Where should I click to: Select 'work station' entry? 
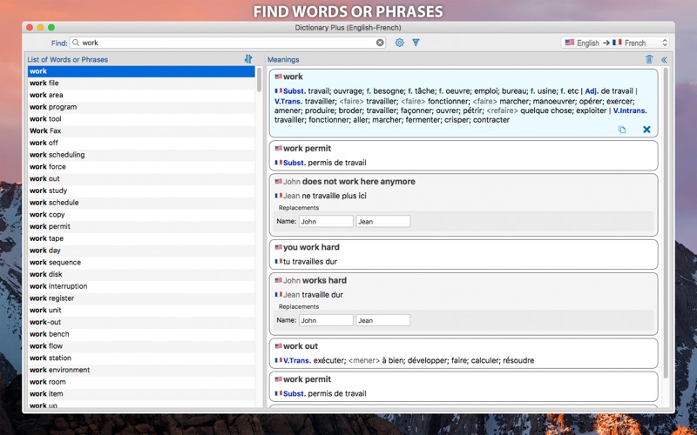pos(141,358)
